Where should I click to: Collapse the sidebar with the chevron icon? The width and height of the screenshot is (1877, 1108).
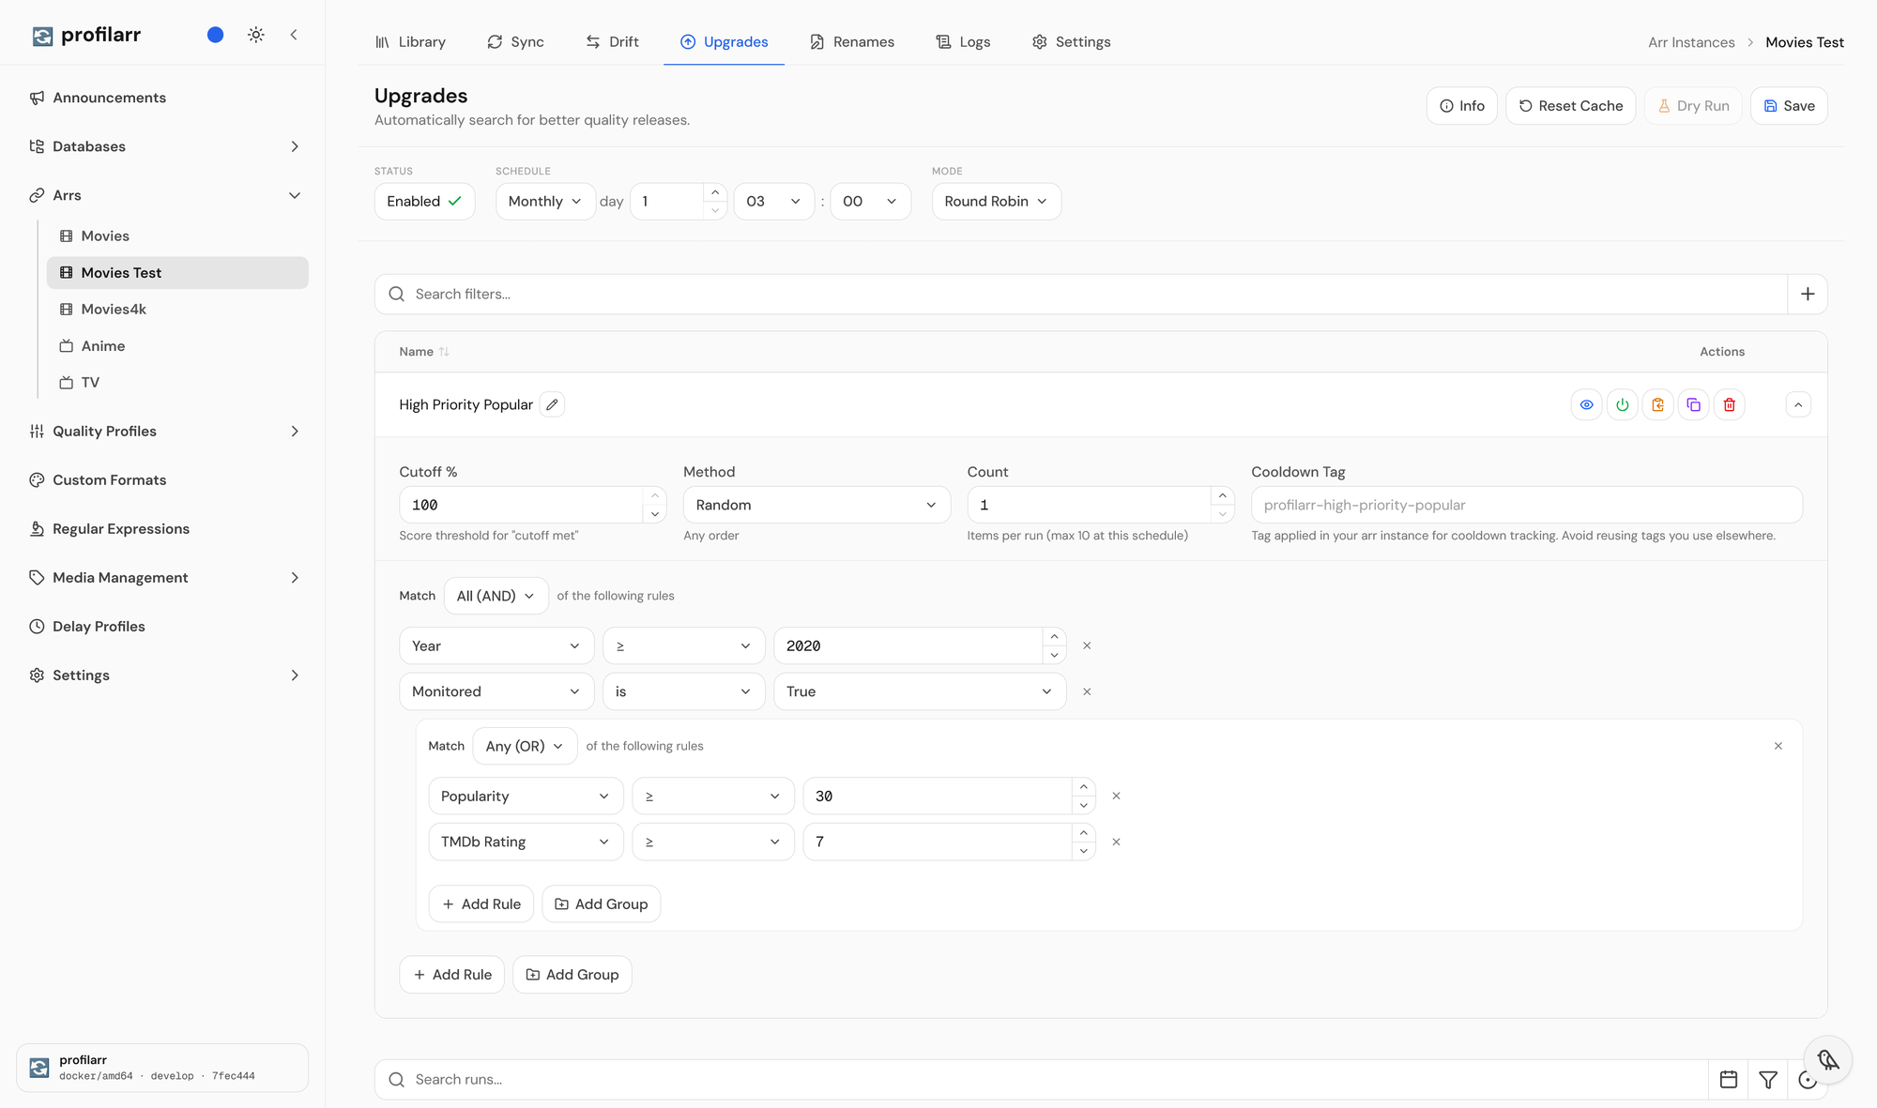click(x=294, y=35)
